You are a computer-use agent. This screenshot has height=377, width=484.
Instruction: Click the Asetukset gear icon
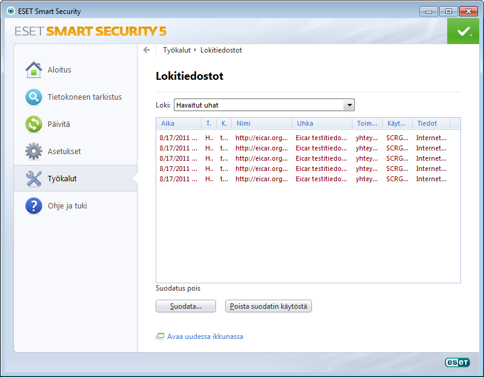(x=34, y=152)
